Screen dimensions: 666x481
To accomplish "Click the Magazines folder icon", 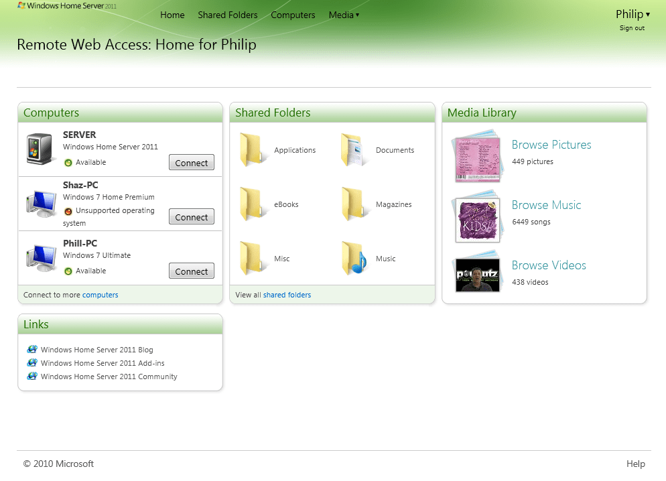I will coord(354,204).
